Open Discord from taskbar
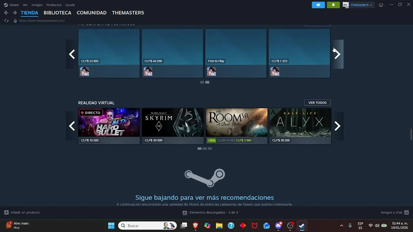The width and height of the screenshot is (413, 232). click(278, 226)
